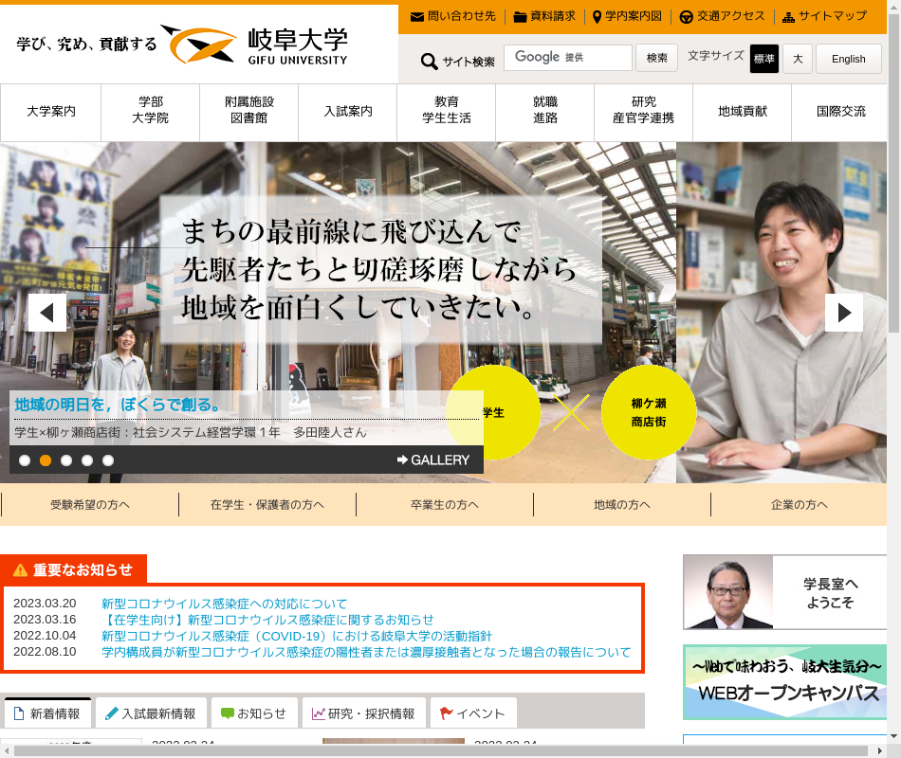Select the second orange carousel dot
901x758 pixels.
46,460
